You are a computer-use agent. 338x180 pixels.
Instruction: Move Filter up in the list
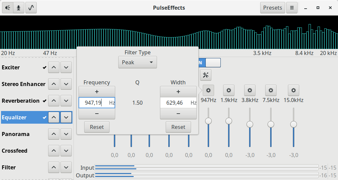click(x=54, y=167)
